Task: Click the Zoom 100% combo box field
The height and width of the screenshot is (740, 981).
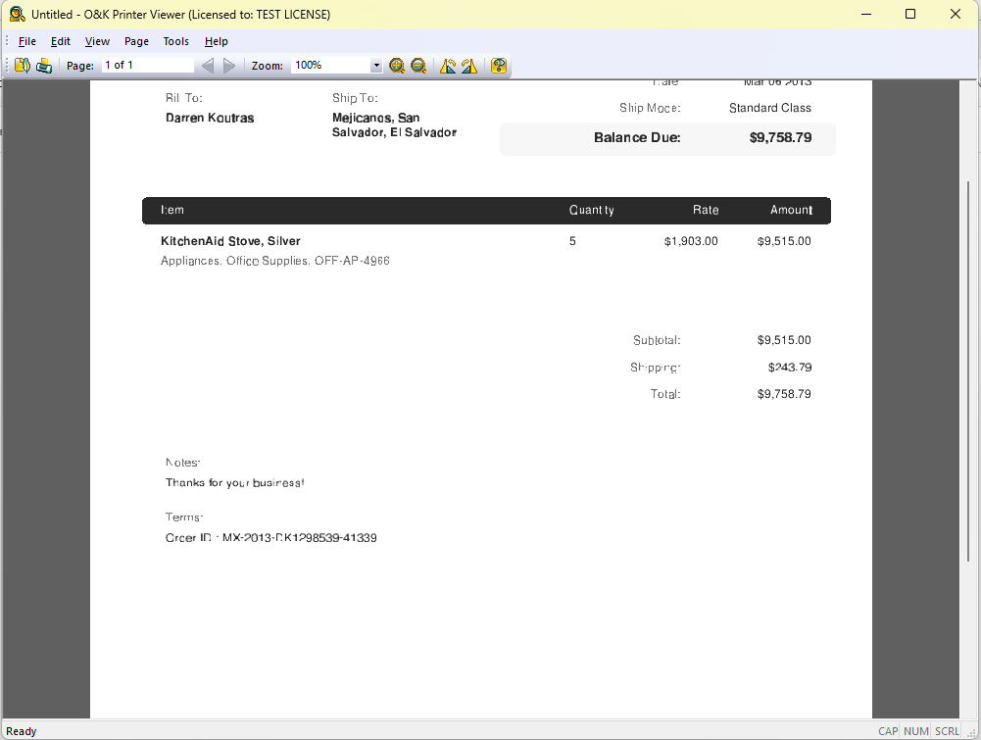Action: [x=329, y=66]
